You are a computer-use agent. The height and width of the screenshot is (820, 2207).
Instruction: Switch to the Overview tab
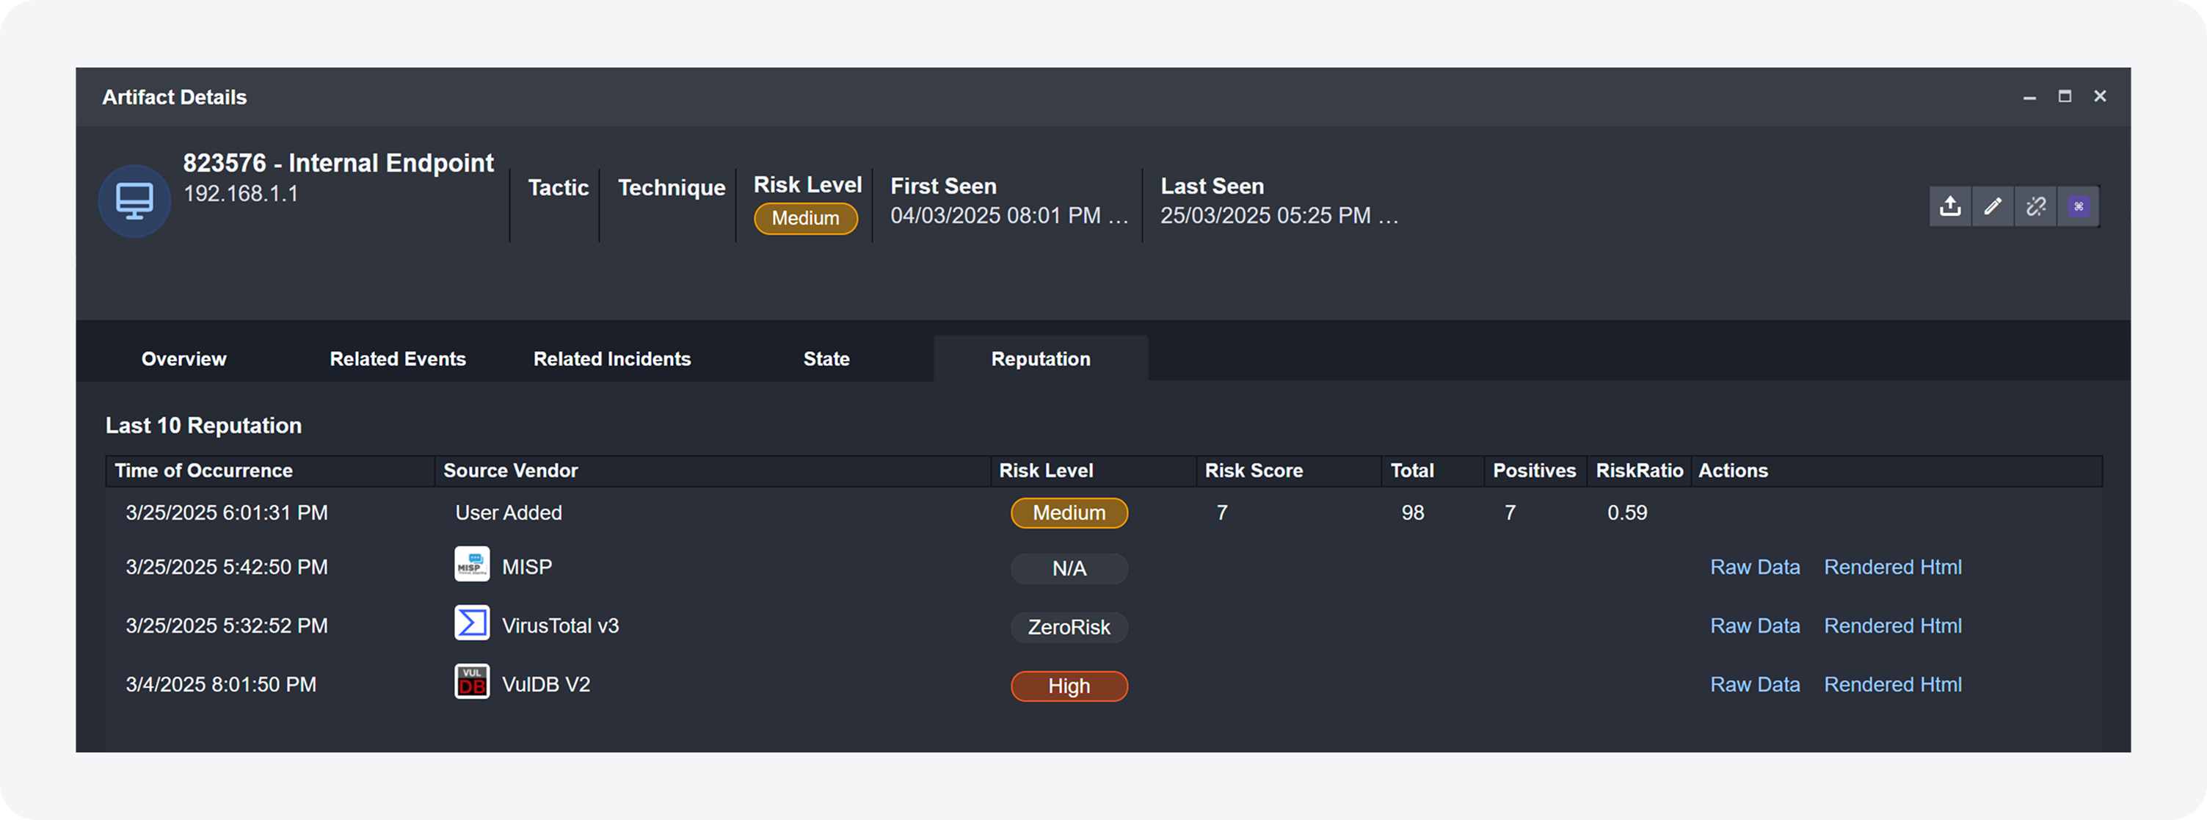183,359
